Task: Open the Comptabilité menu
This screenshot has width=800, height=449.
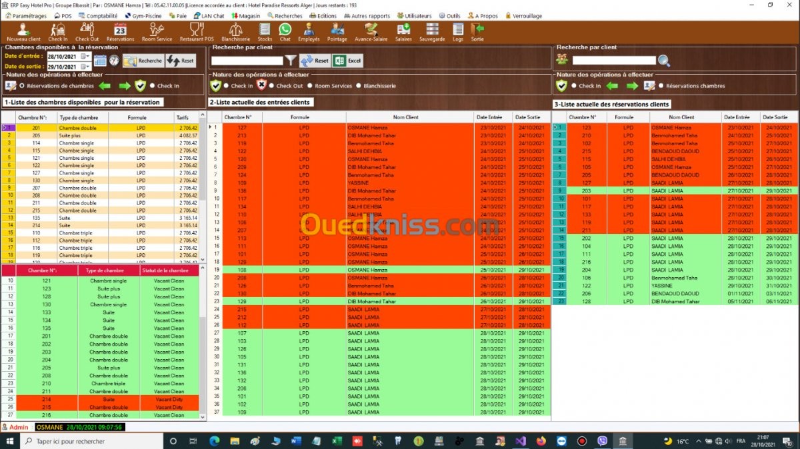Action: [99, 15]
